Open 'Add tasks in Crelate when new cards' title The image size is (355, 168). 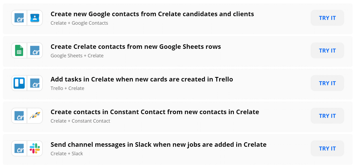[x=142, y=79]
